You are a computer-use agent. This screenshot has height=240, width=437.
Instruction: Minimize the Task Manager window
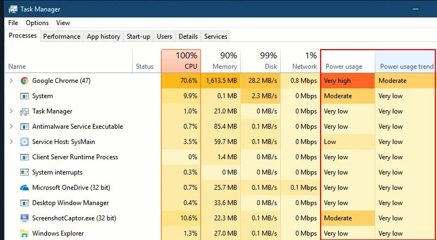pyautogui.click(x=416, y=9)
